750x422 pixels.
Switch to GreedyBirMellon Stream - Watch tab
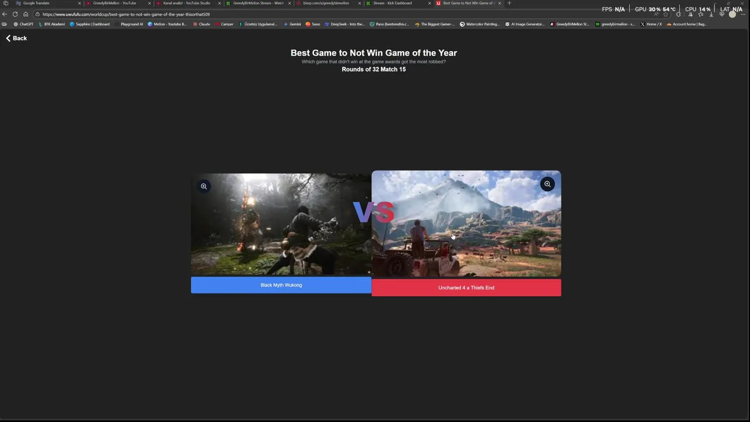tap(258, 3)
